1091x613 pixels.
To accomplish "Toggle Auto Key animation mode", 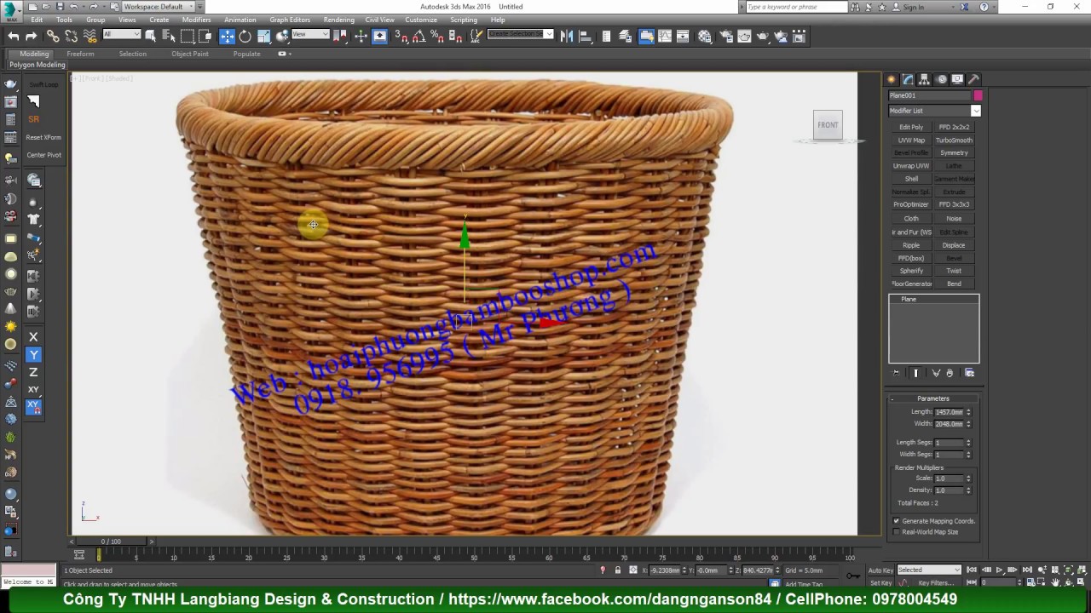I will coord(880,570).
